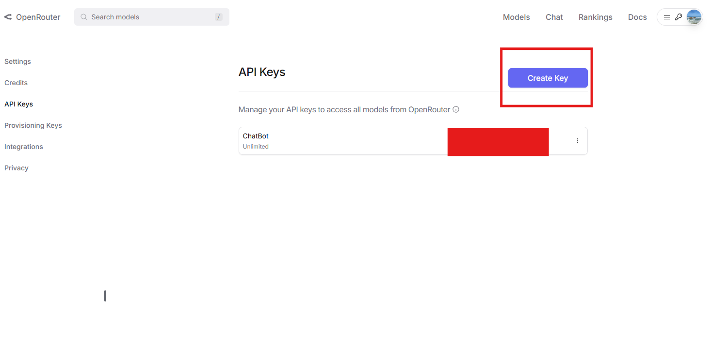
Task: Open Models in top navigation
Action: tap(516, 17)
